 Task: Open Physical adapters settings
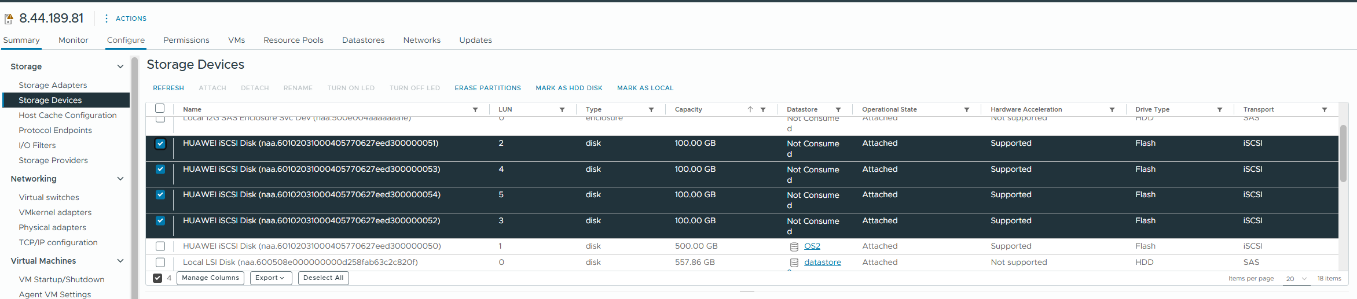coord(52,227)
